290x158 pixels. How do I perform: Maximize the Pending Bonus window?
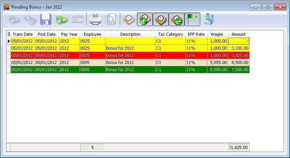click(268, 7)
